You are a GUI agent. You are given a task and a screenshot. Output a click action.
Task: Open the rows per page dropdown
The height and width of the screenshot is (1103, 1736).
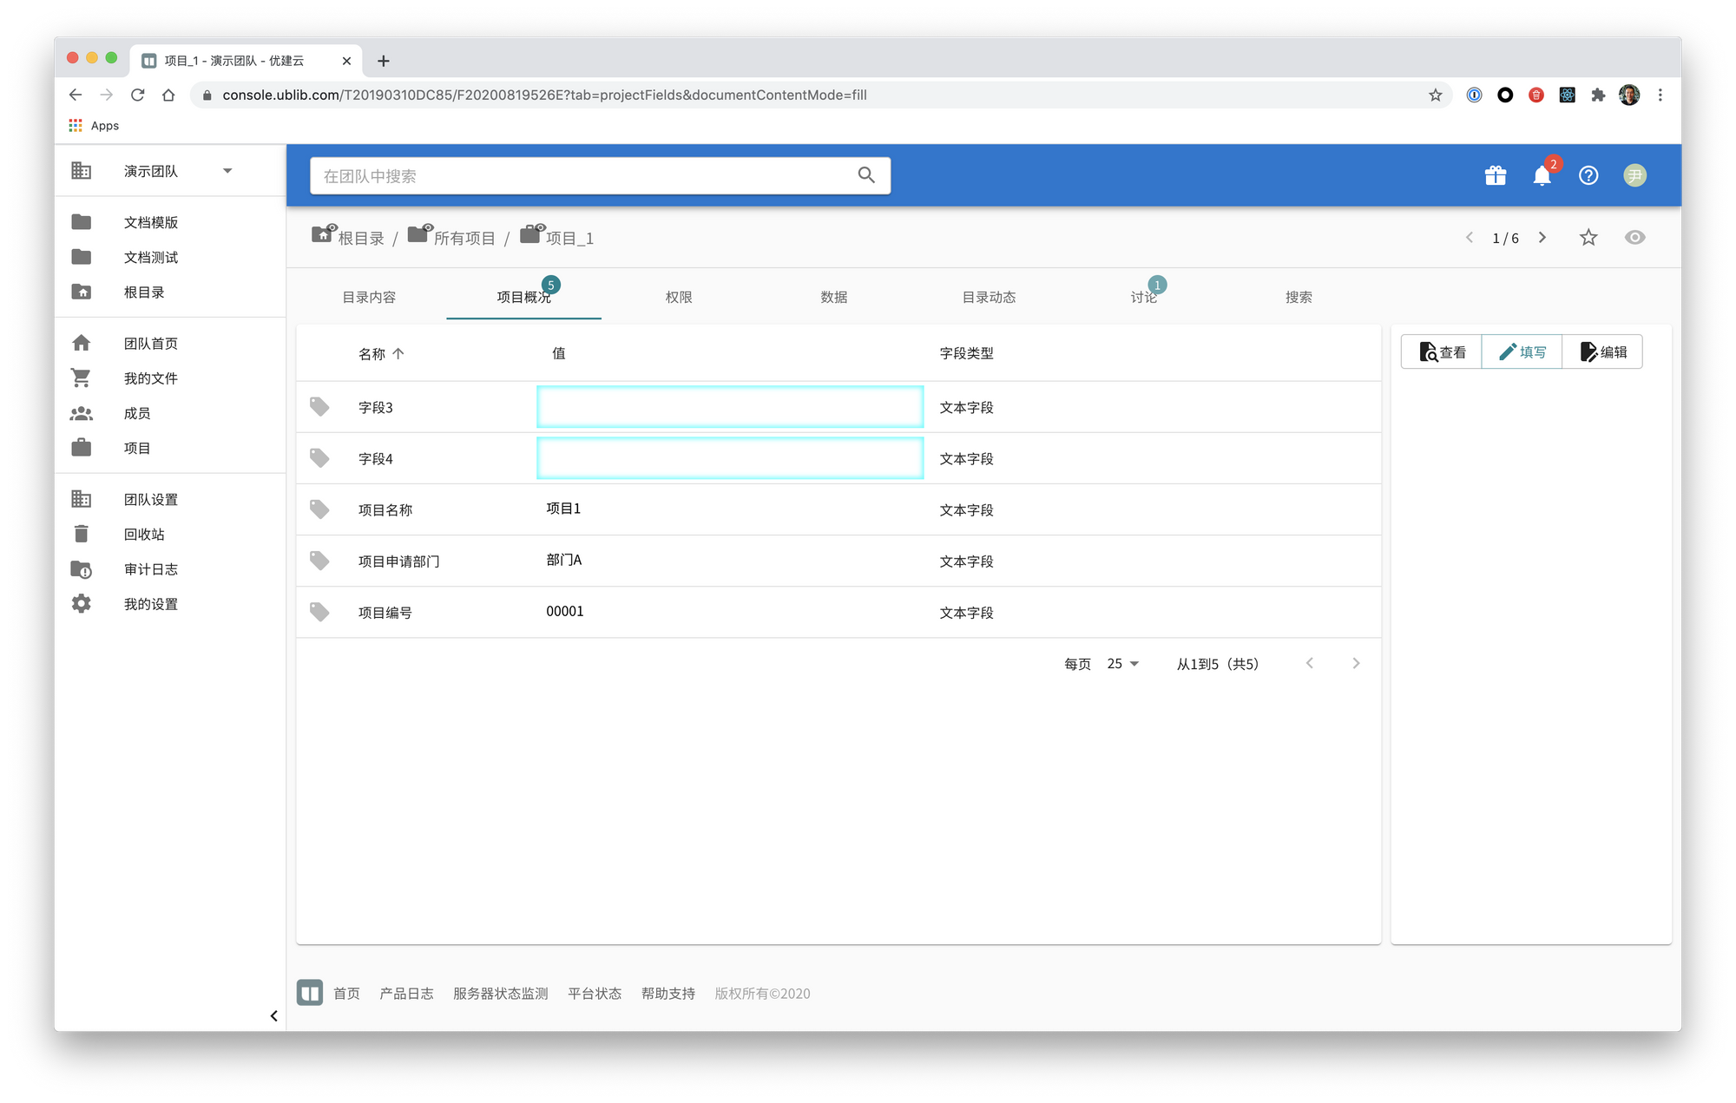coord(1122,664)
